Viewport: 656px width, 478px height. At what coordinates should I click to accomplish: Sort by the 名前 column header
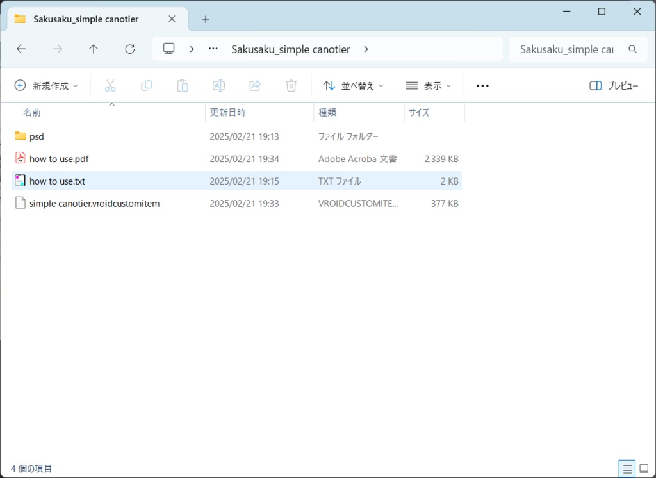coord(32,112)
